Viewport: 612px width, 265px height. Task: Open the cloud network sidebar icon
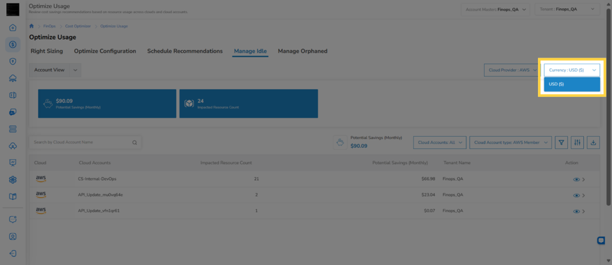point(13,78)
